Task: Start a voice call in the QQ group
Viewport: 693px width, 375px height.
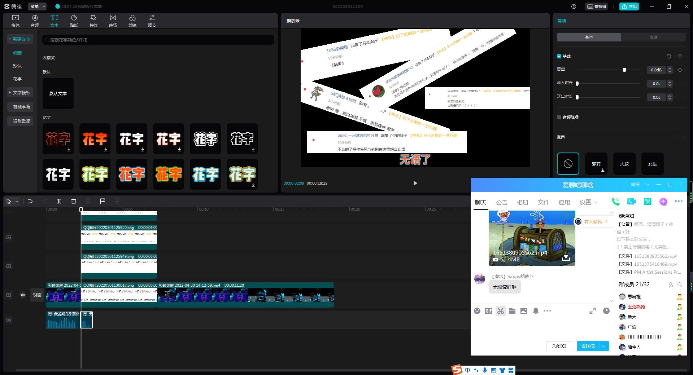Action: (616, 202)
